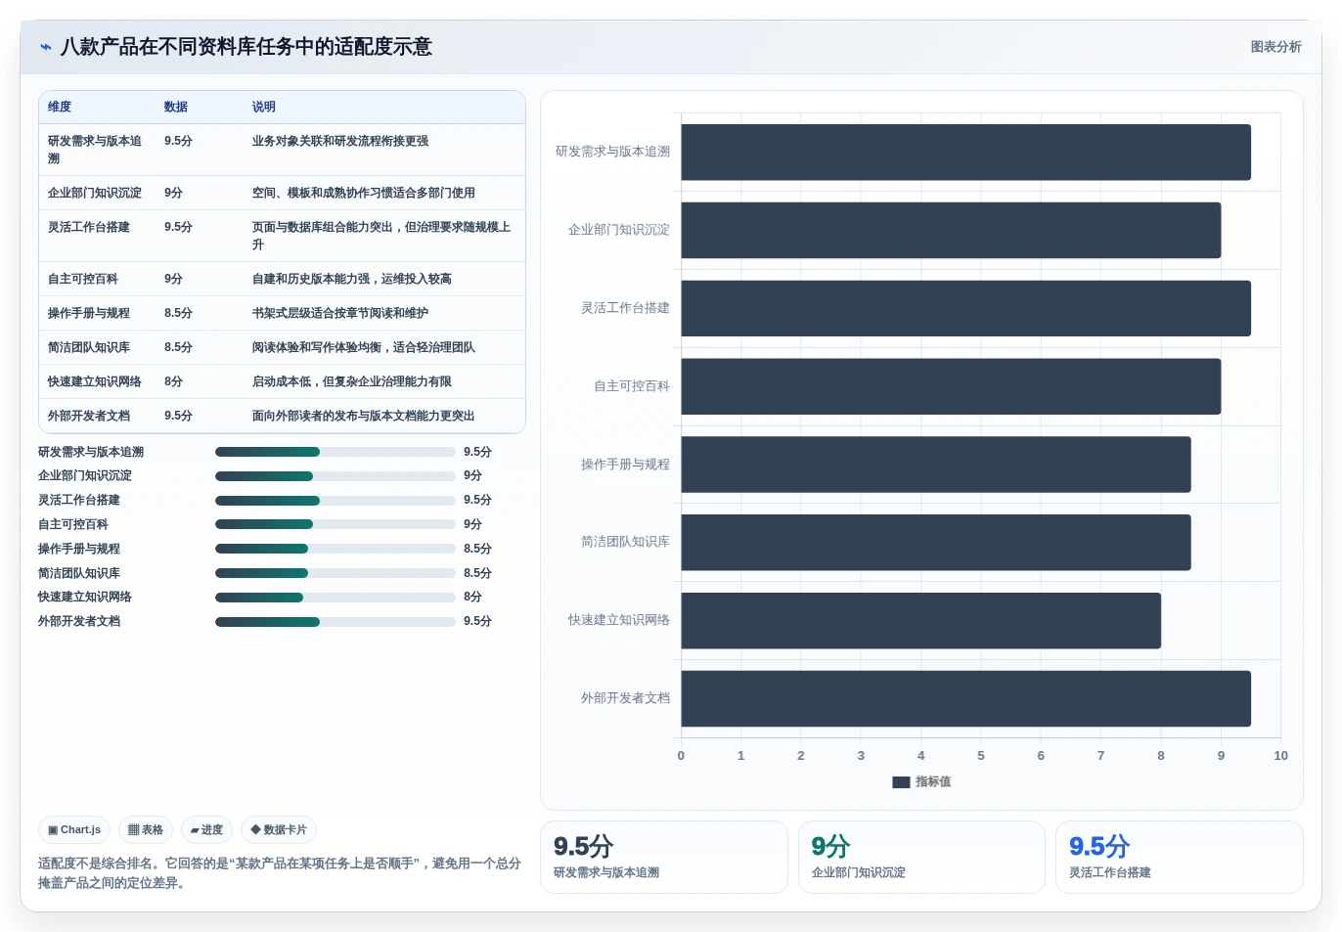The image size is (1342, 932).
Task: Click the 灵活工作台搭建 progress bar
Action: pyautogui.click(x=335, y=500)
